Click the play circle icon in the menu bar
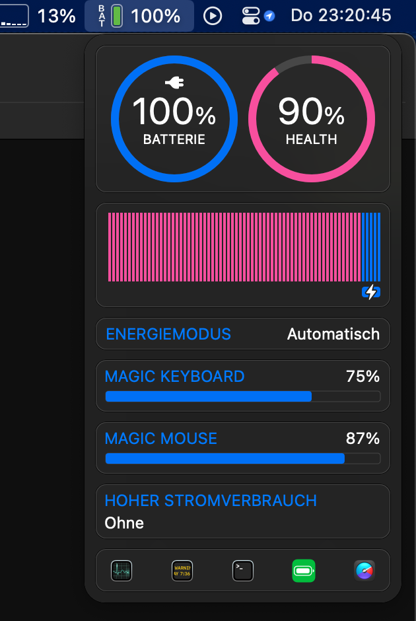416x621 pixels. tap(213, 16)
